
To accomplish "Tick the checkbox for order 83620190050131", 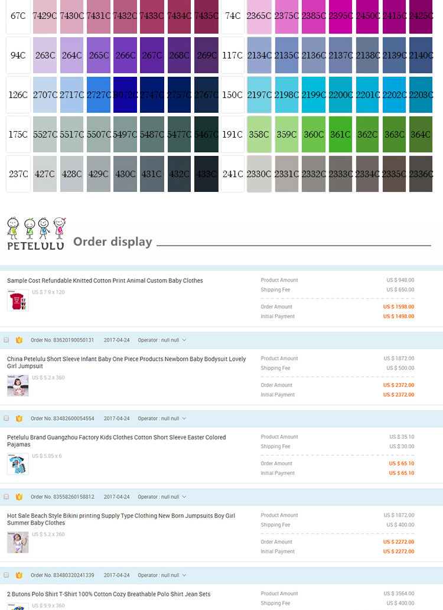I will coord(6,340).
